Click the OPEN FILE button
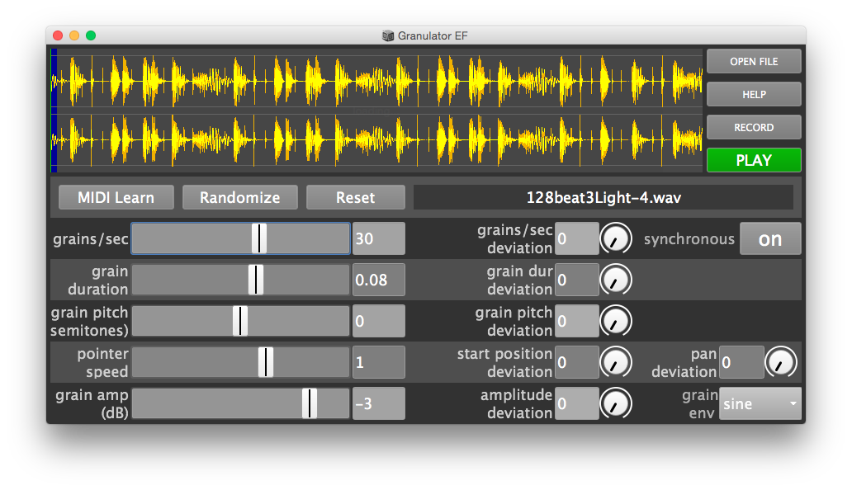 coord(754,61)
